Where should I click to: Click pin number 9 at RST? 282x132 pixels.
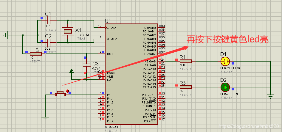[101, 52]
